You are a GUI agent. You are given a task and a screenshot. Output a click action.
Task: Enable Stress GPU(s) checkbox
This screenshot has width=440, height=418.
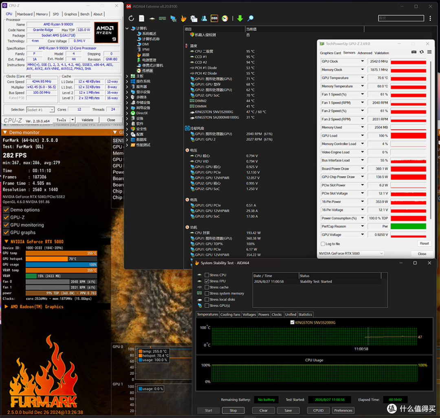[207, 306]
